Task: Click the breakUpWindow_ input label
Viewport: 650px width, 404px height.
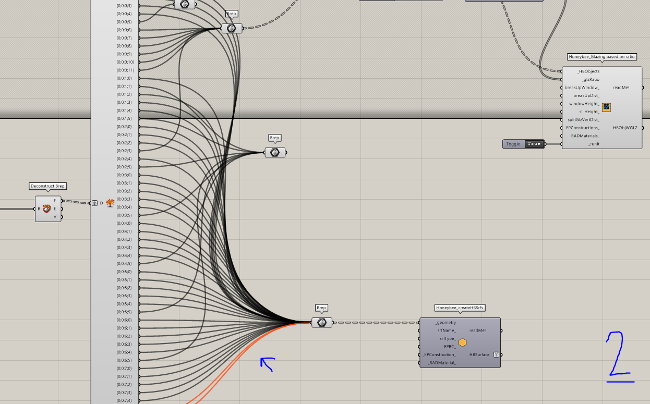Action: click(x=582, y=88)
